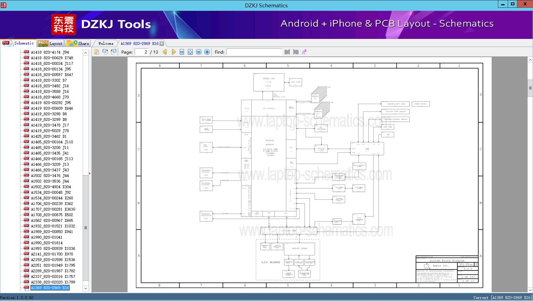This screenshot has width=533, height=301.
Task: Open A1989_820-00850 X941 schematic
Action: 52,232
